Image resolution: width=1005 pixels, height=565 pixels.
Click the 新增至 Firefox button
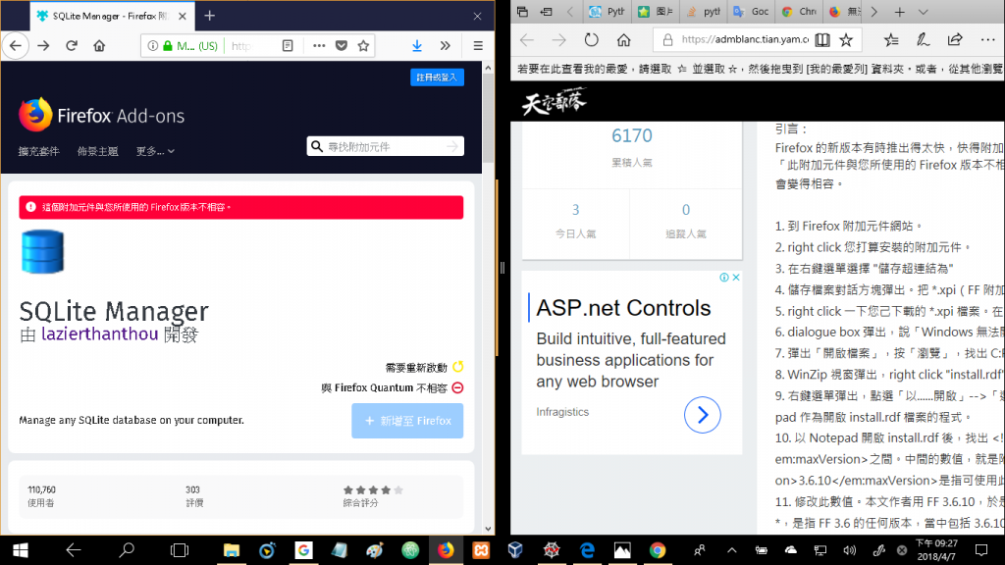(x=407, y=421)
